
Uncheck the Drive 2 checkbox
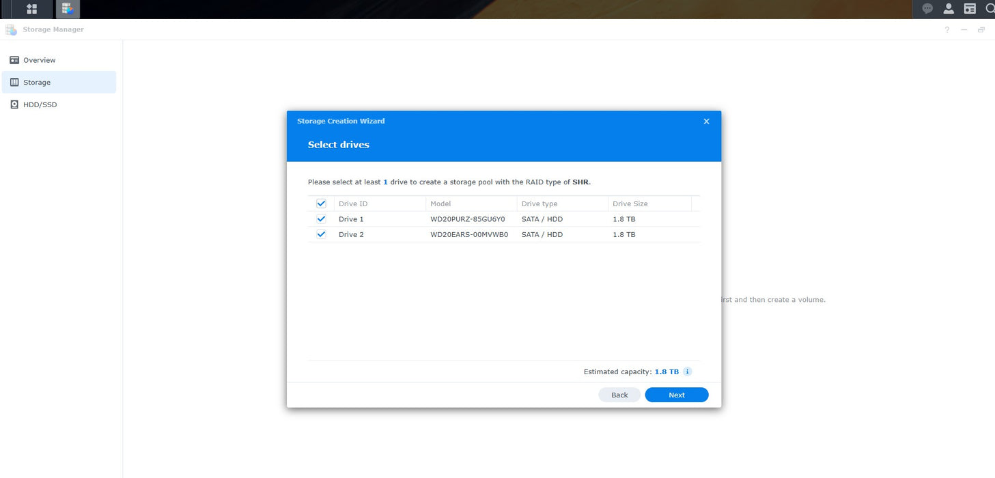pos(321,234)
